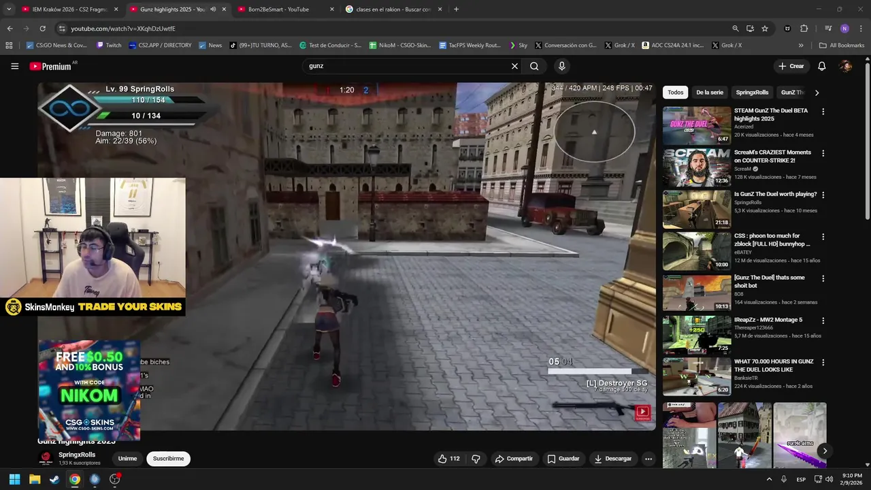The width and height of the screenshot is (871, 490).
Task: Open YouTube notifications bell
Action: 821,66
